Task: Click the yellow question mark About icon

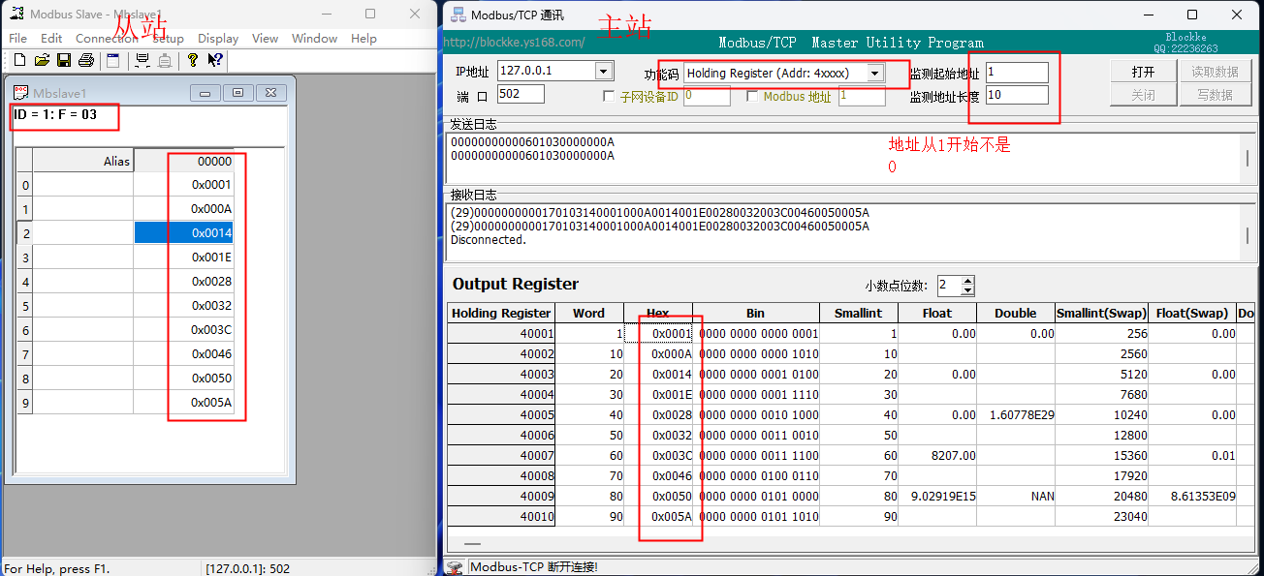Action: tap(193, 60)
